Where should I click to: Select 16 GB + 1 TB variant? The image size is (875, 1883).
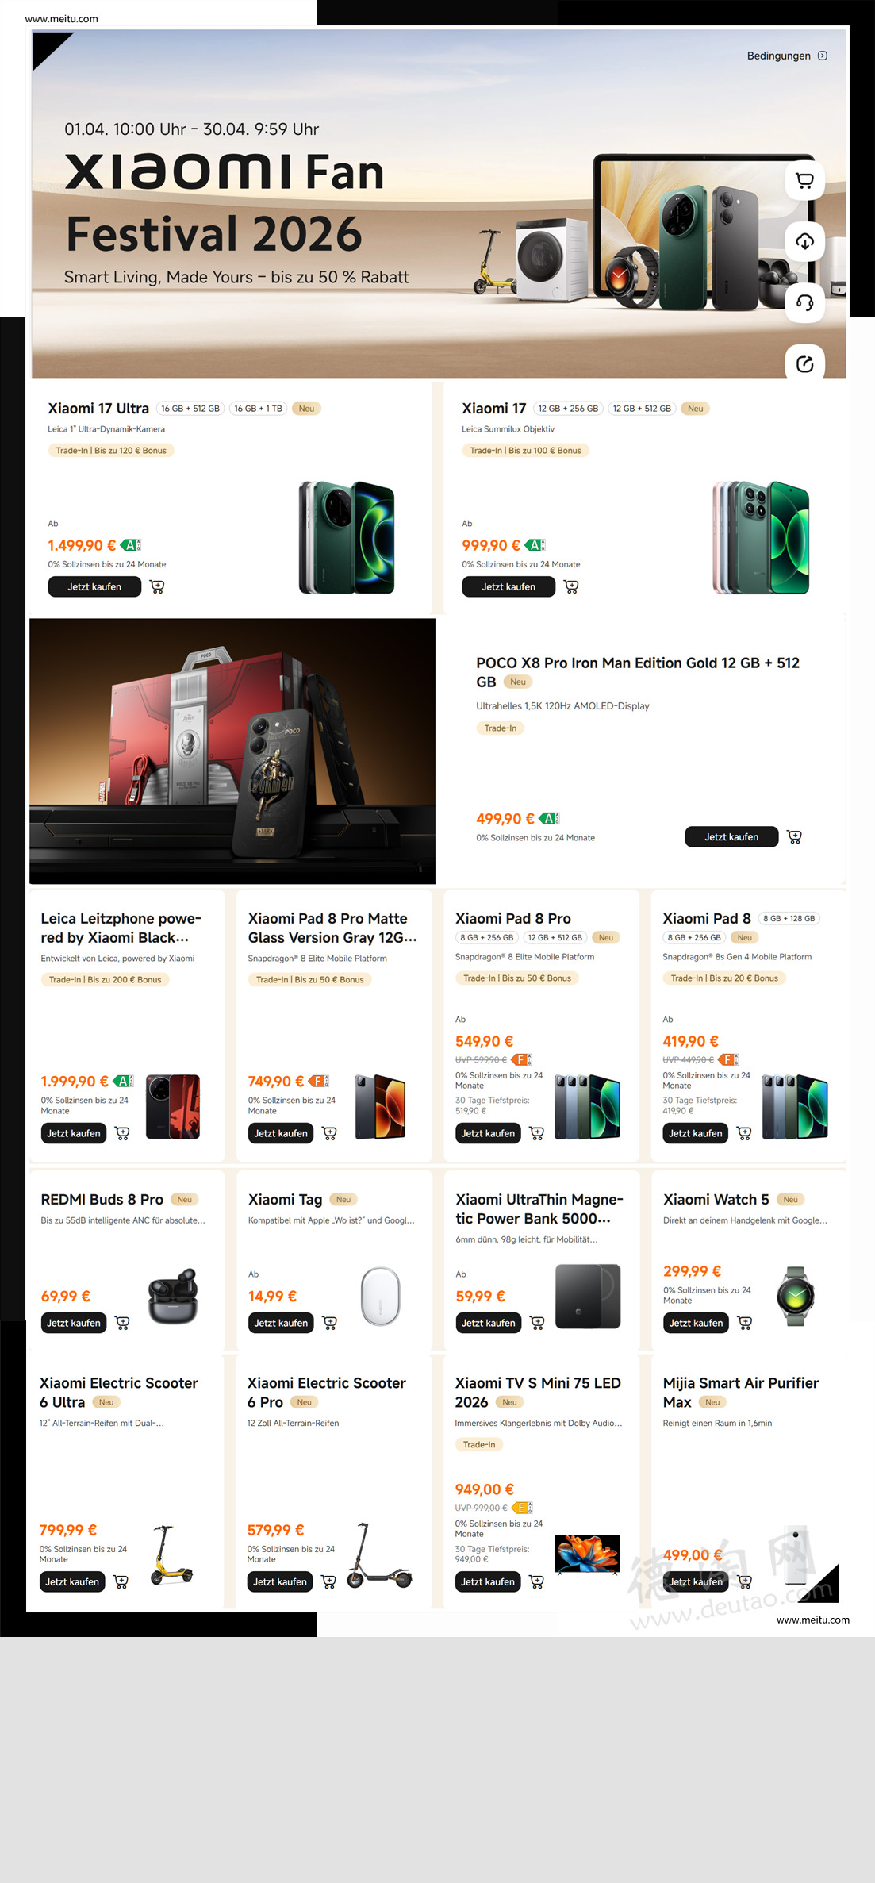pyautogui.click(x=258, y=409)
